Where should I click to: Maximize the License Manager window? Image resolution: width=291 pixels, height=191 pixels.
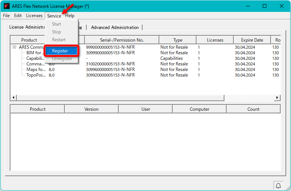[265, 6]
